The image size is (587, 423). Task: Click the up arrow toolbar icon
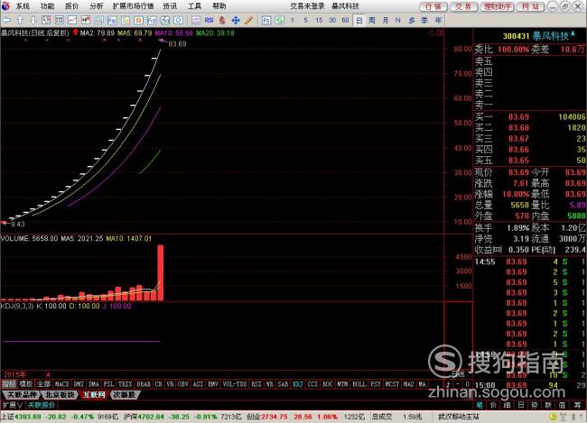[x=20, y=20]
